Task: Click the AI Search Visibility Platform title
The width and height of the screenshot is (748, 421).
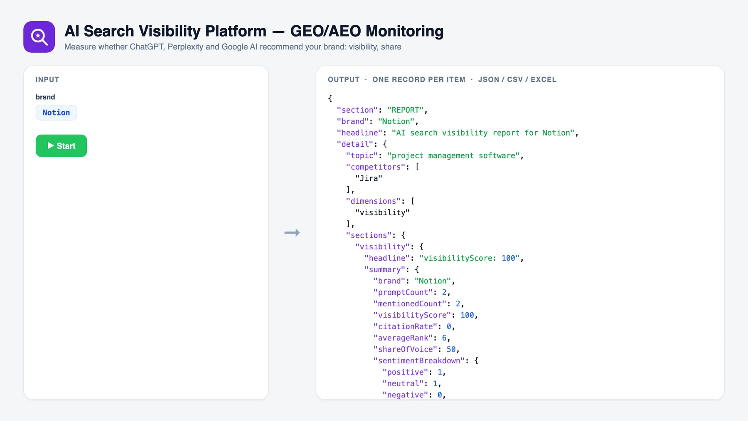Action: pos(254,31)
